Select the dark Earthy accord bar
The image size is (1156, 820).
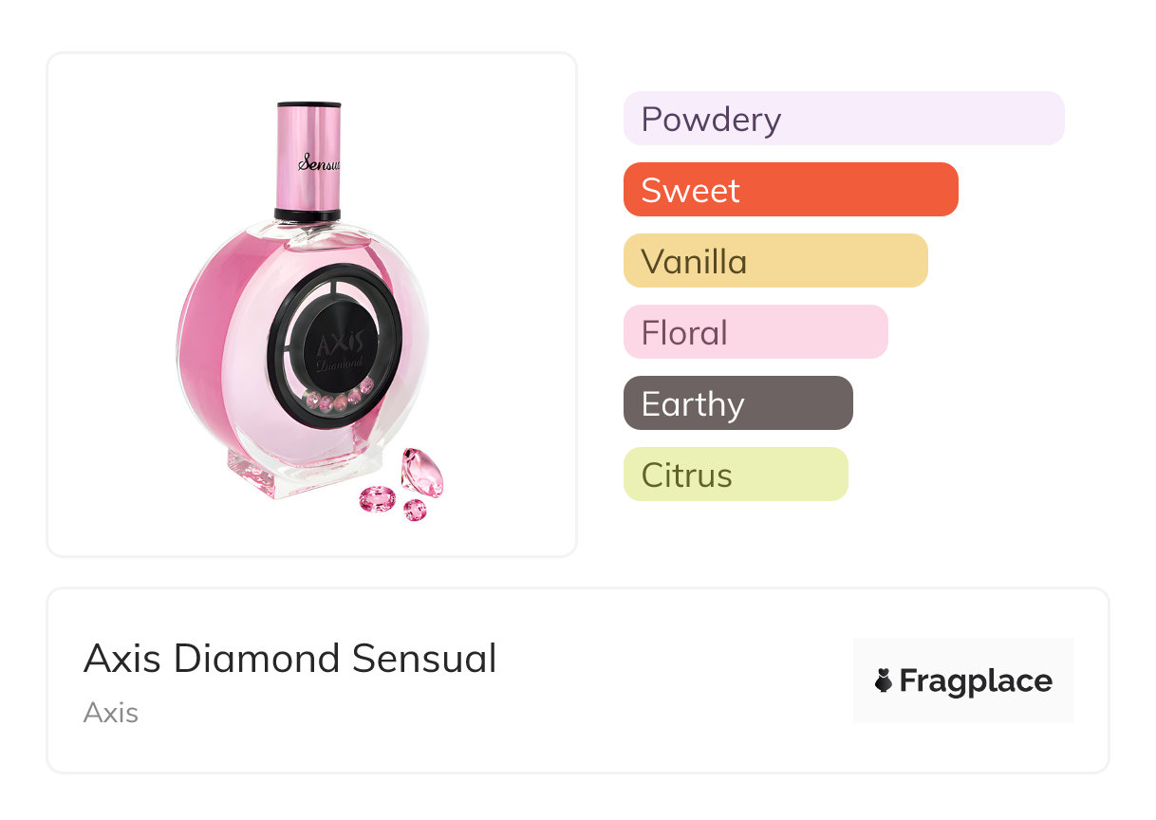pos(737,403)
